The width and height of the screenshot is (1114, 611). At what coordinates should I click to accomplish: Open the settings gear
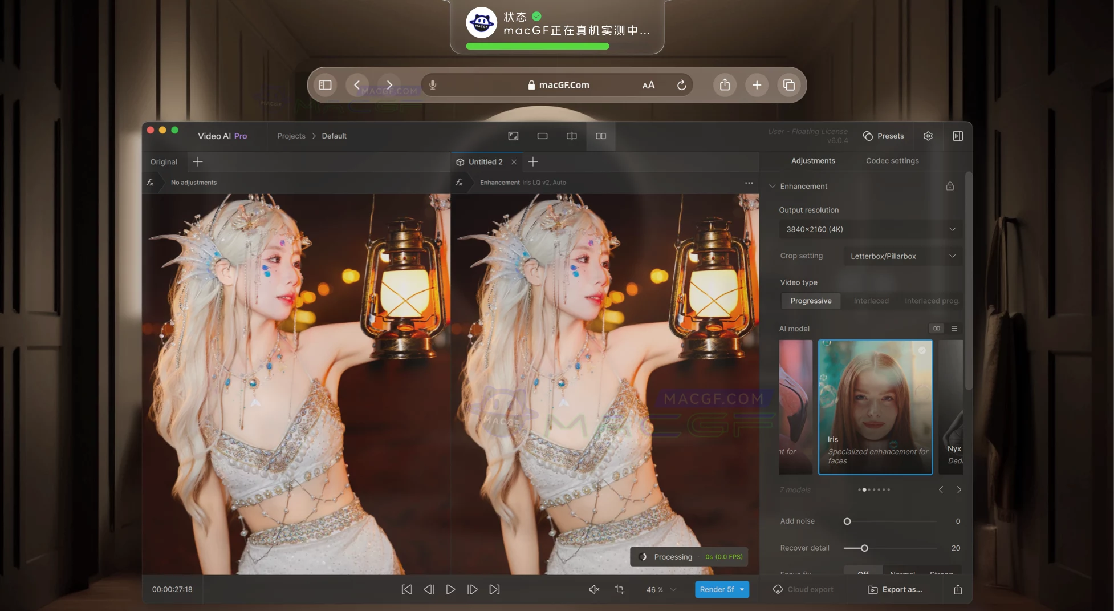928,136
